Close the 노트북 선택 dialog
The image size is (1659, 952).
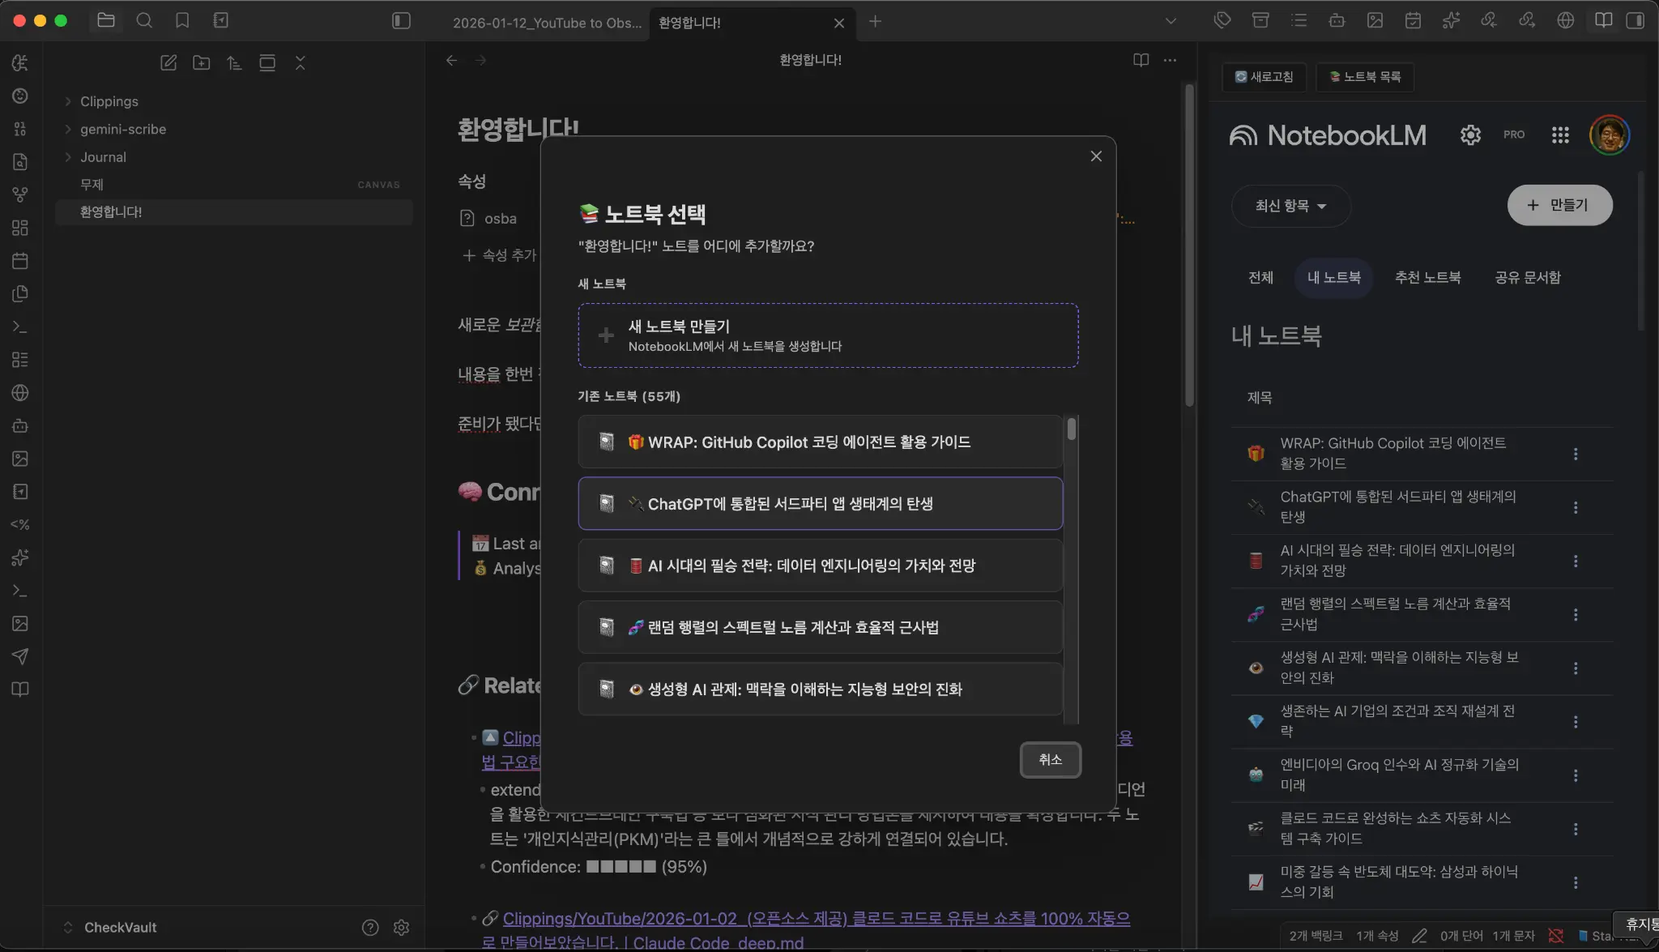tap(1096, 156)
